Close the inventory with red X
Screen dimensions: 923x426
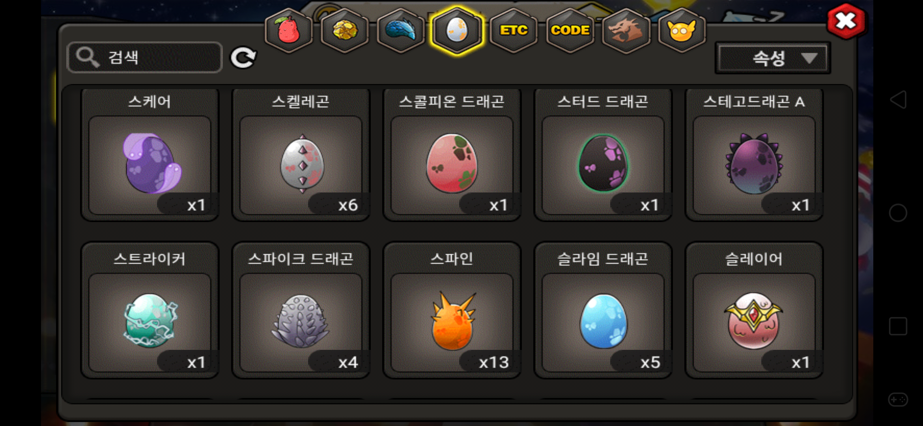click(x=846, y=21)
